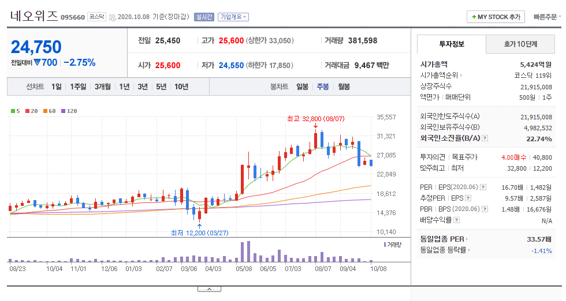Click the stock name 네오위즈

coord(34,16)
